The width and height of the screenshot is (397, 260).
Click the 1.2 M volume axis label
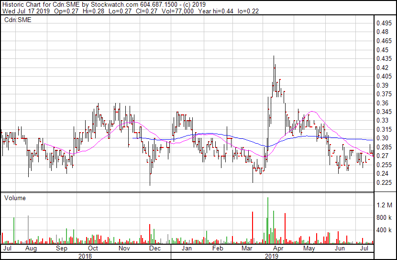point(384,205)
